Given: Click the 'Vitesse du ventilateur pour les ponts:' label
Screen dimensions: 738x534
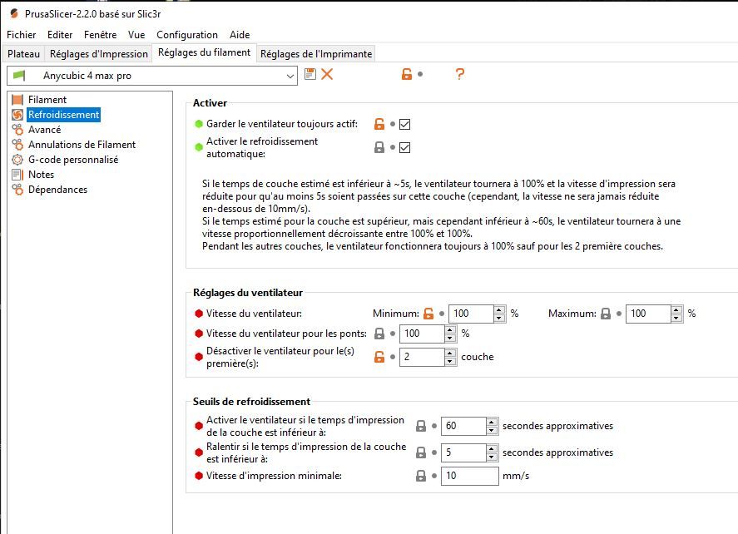Looking at the screenshot, I should pyautogui.click(x=286, y=334).
